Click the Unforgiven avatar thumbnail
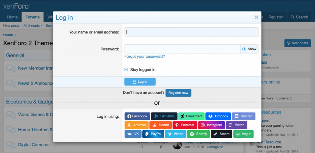This screenshot has height=153, width=315. [177, 146]
